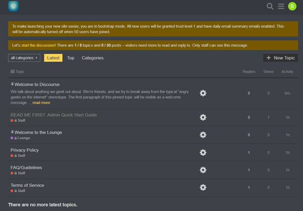Image resolution: width=303 pixels, height=211 pixels.
Task: Switch to the Categories tab
Action: tap(92, 58)
